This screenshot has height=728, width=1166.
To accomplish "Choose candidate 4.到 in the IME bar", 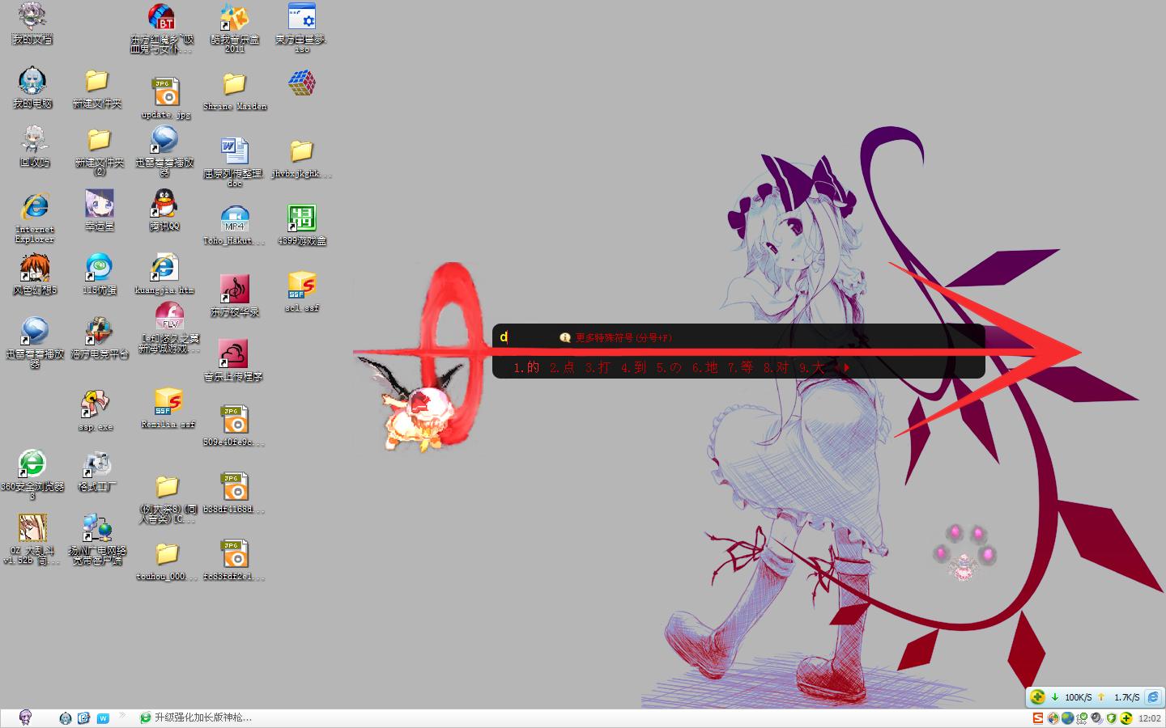I will 633,367.
